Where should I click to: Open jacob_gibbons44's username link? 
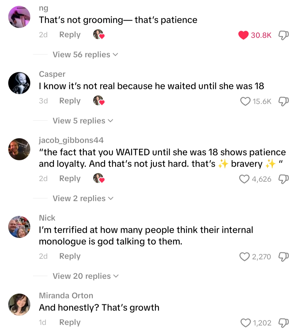coord(71,140)
